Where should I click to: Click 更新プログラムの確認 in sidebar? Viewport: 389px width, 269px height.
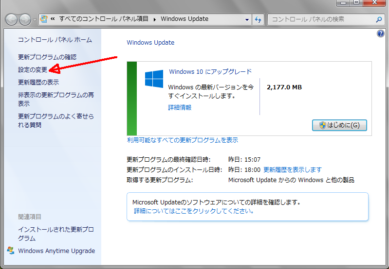47,57
